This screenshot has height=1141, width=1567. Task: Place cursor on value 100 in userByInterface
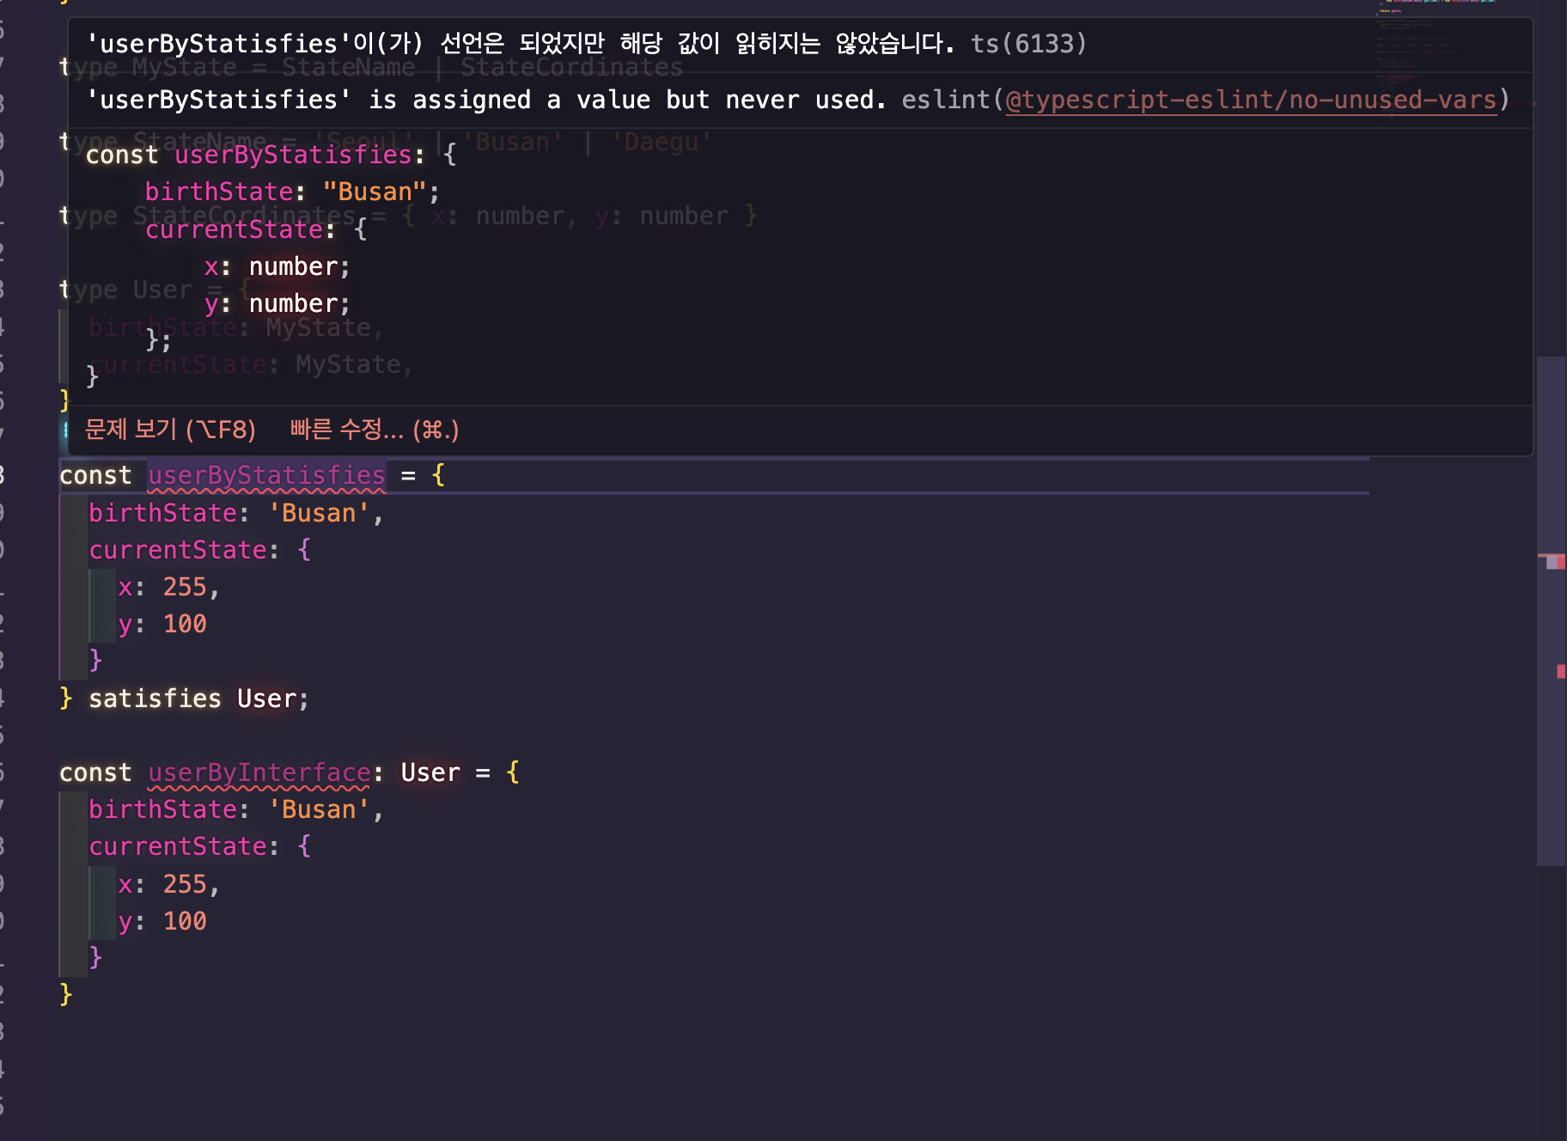pos(185,921)
